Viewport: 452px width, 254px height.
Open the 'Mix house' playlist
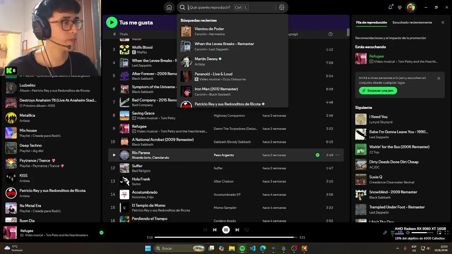click(x=51, y=133)
